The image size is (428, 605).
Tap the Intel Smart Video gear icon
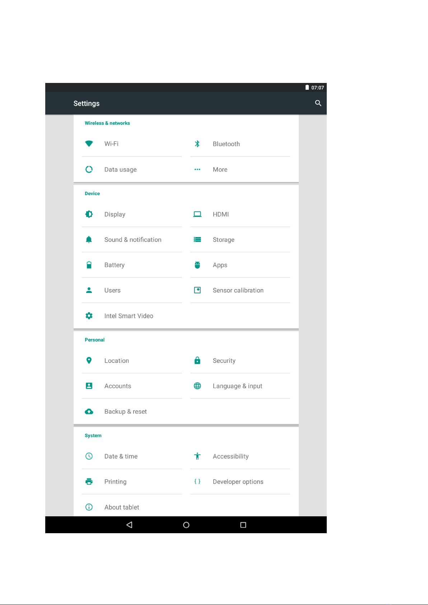[89, 316]
